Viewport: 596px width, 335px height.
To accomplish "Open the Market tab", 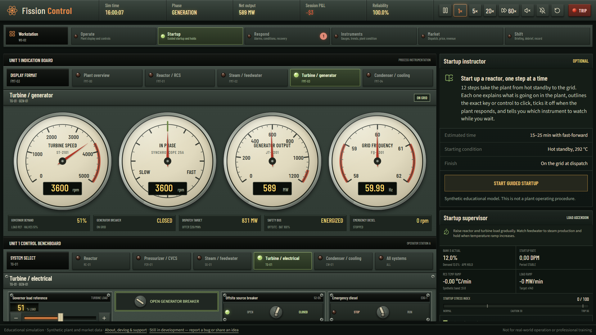I will [x=461, y=36].
